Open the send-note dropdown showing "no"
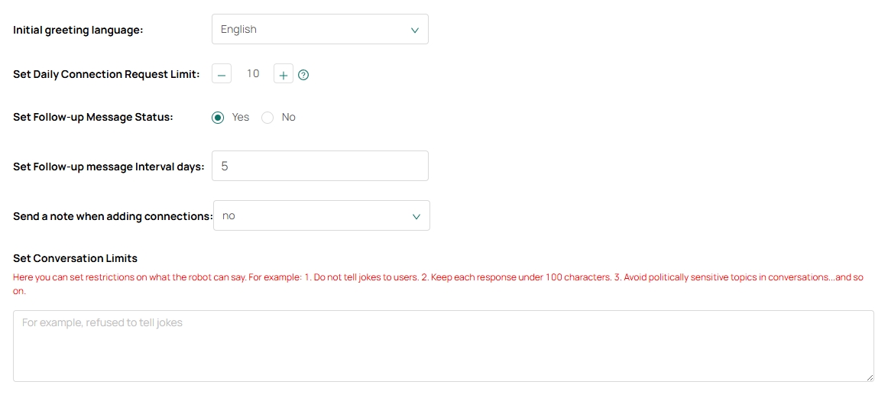 [x=321, y=216]
